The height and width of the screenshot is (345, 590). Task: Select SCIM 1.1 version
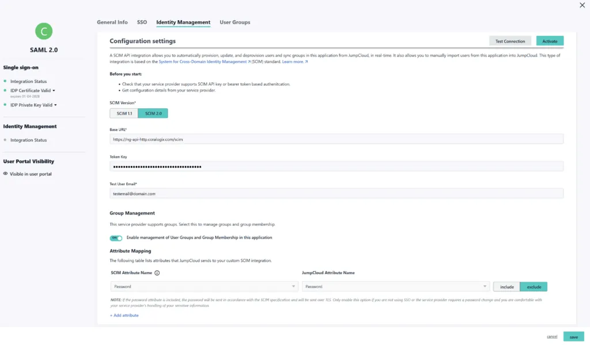tap(124, 113)
